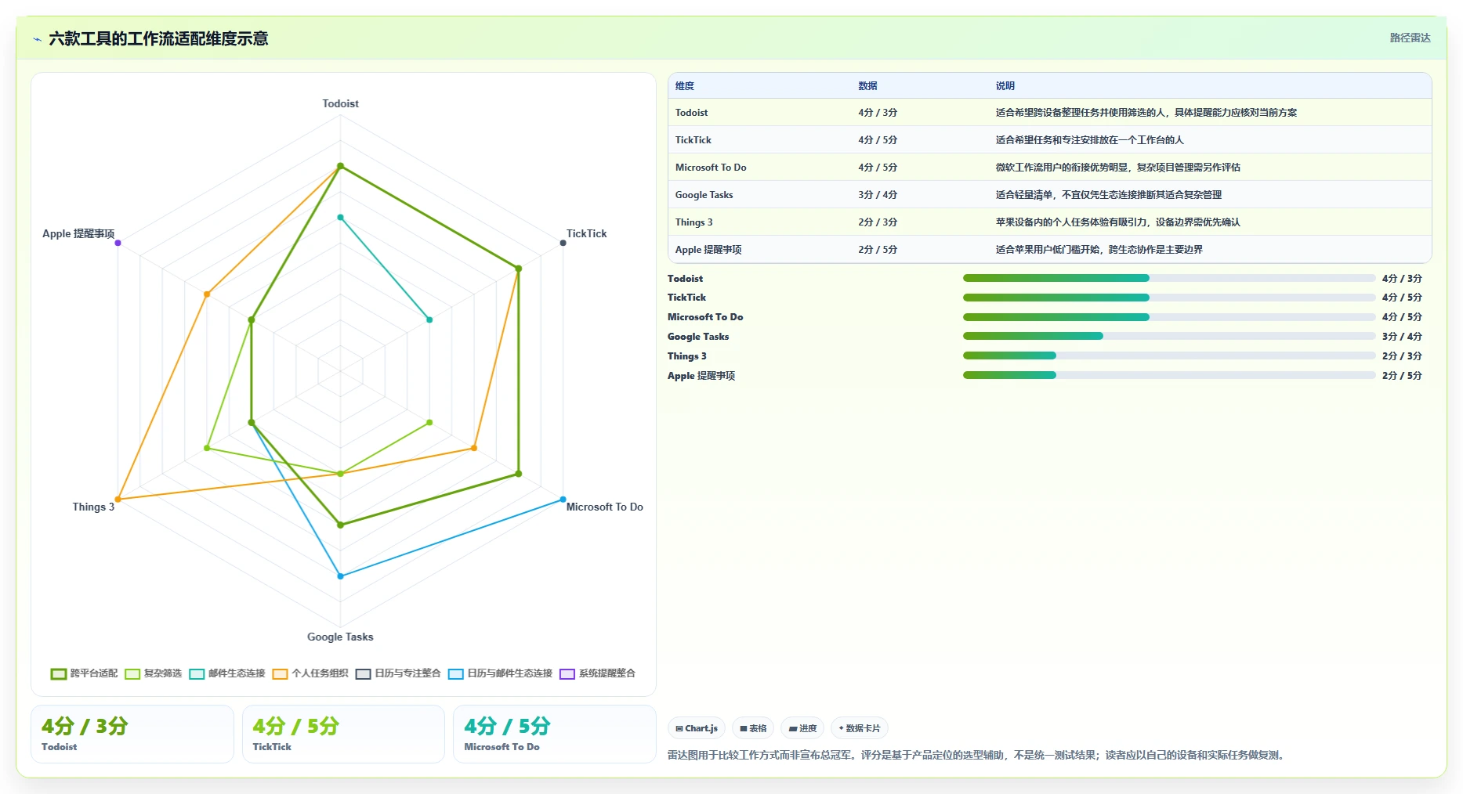Select the Things 3 table row name
Viewport: 1463px width, 794px height.
(x=694, y=222)
